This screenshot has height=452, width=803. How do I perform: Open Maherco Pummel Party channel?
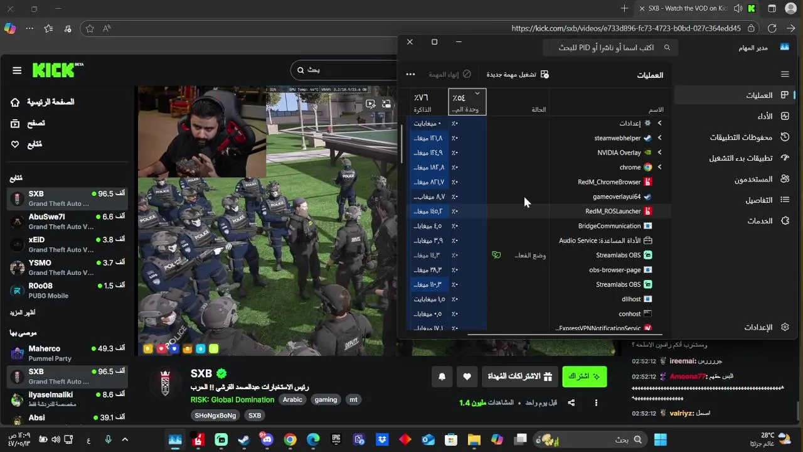click(x=68, y=353)
